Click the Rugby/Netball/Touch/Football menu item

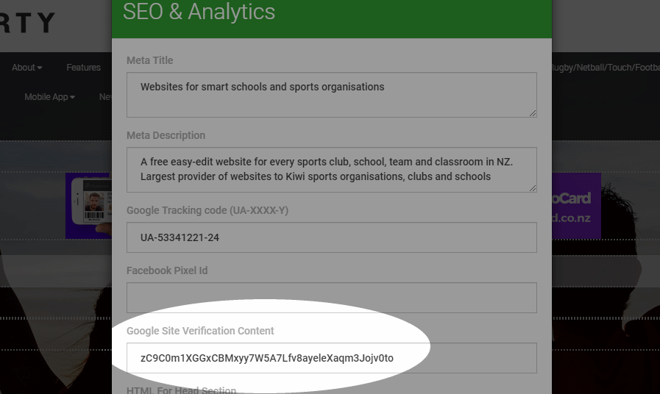606,68
